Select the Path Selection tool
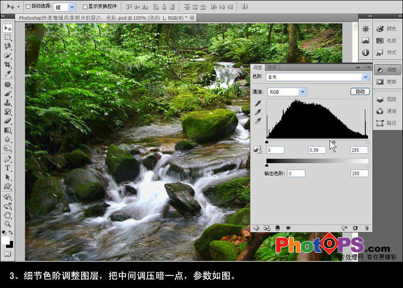This screenshot has width=403, height=288. [8, 177]
